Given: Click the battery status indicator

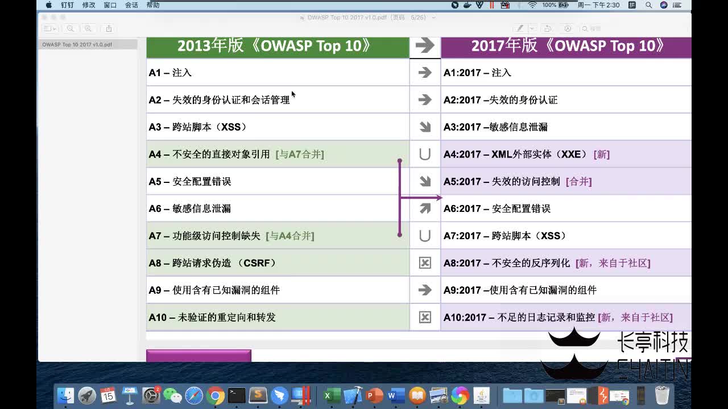Looking at the screenshot, I should [x=557, y=5].
